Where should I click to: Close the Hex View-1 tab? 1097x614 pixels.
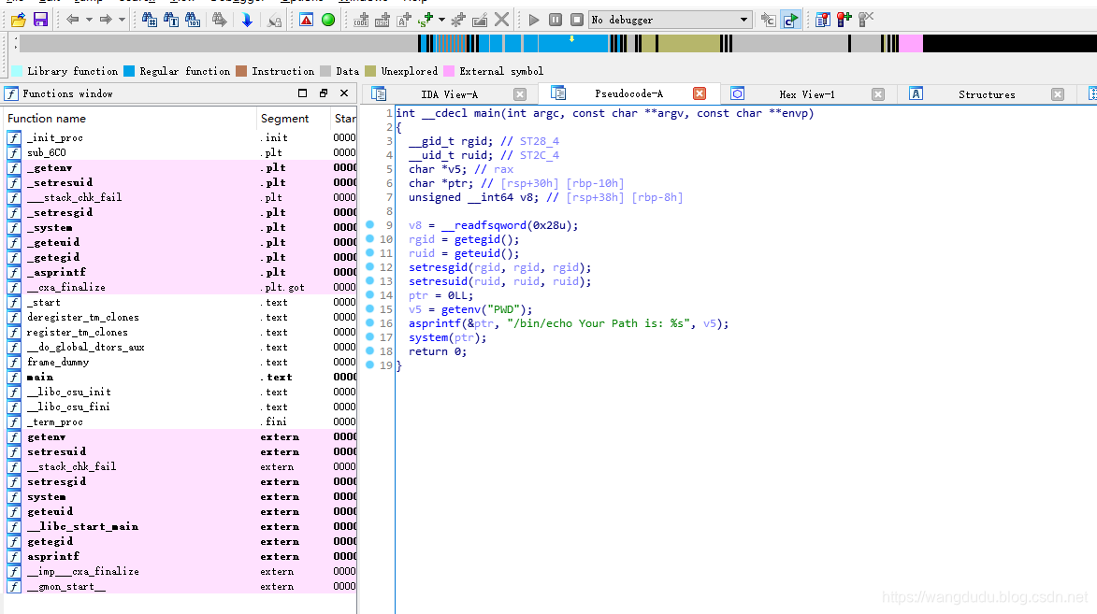(879, 94)
